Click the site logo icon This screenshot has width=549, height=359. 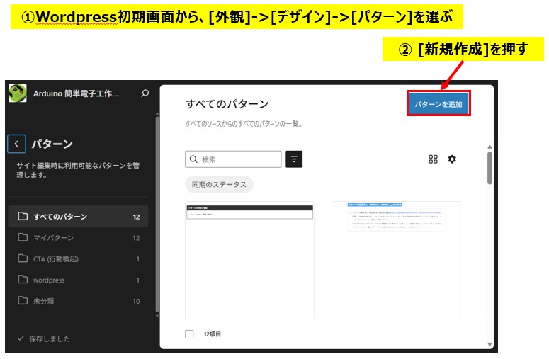point(18,93)
